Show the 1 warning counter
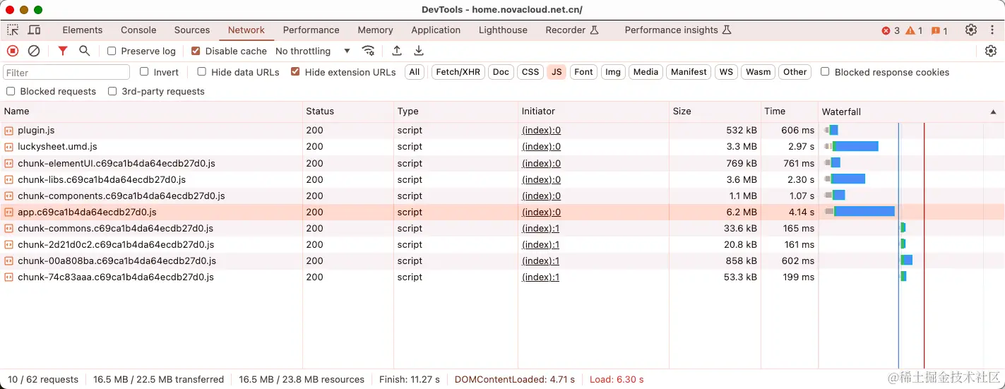The height and width of the screenshot is (389, 1005). pyautogui.click(x=914, y=30)
